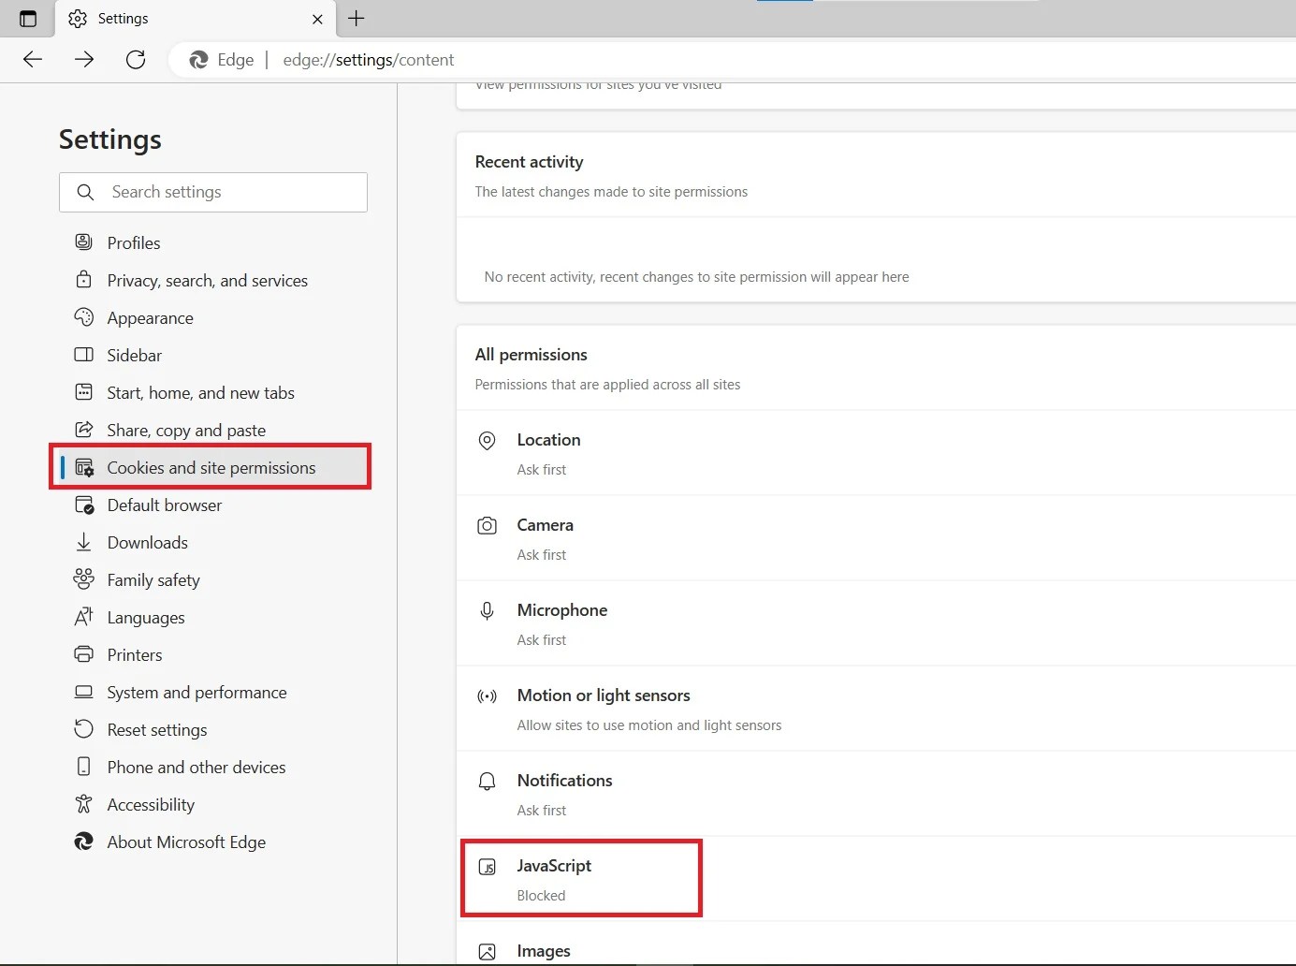The image size is (1296, 966).
Task: Click the JavaScript permission icon
Action: 487,866
